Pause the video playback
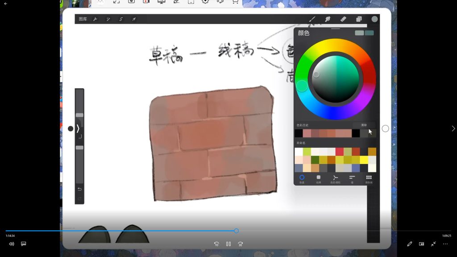Screen dimensions: 457x257 (228, 244)
